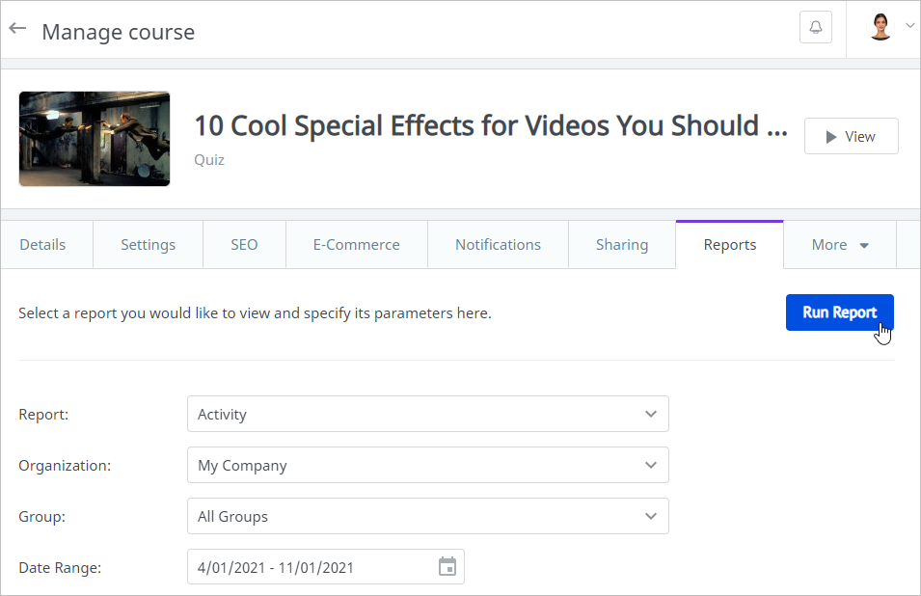Open the Report type dropdown
Viewport: 921px width, 596px height.
pos(427,414)
